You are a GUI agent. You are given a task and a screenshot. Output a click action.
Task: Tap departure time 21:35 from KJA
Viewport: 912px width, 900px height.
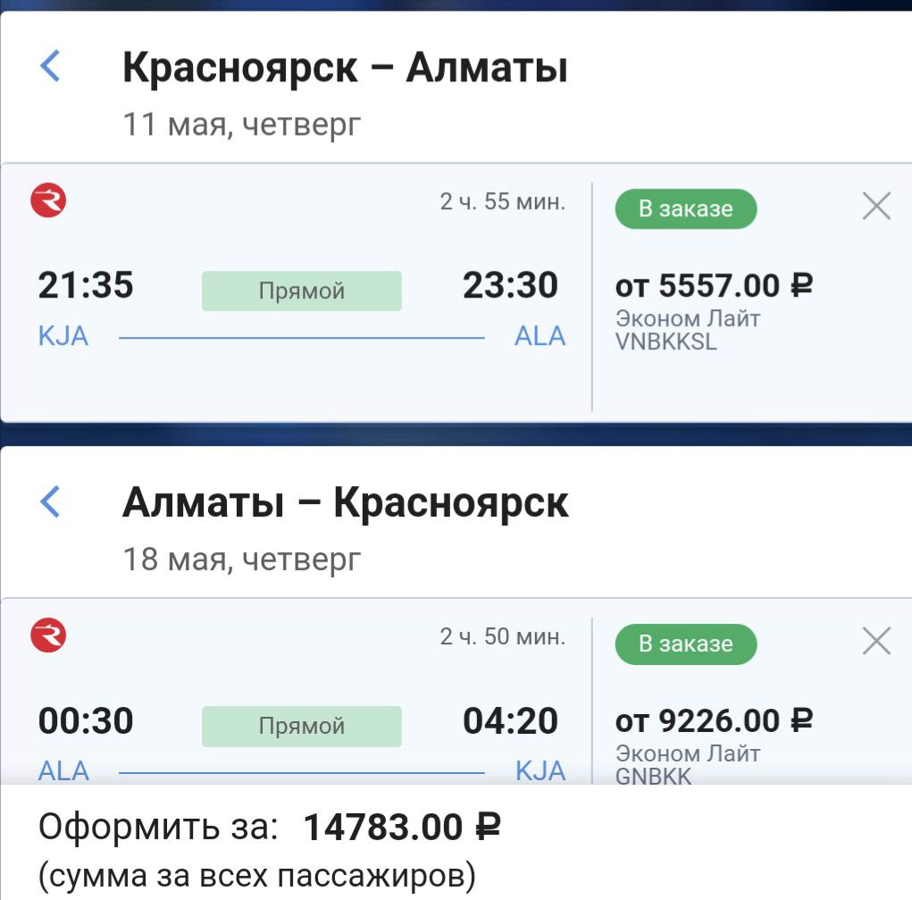coord(86,286)
